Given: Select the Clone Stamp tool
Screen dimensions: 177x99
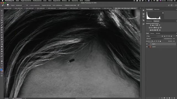Looking at the screenshot, I should [2, 37].
